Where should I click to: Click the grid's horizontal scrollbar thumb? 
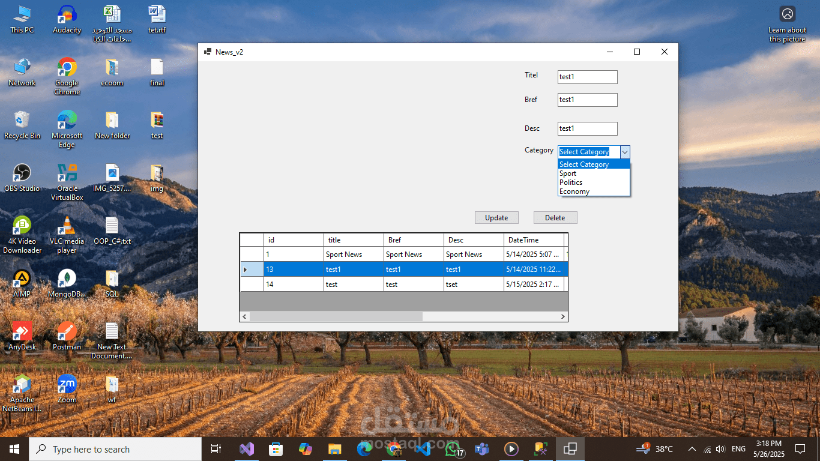[336, 316]
